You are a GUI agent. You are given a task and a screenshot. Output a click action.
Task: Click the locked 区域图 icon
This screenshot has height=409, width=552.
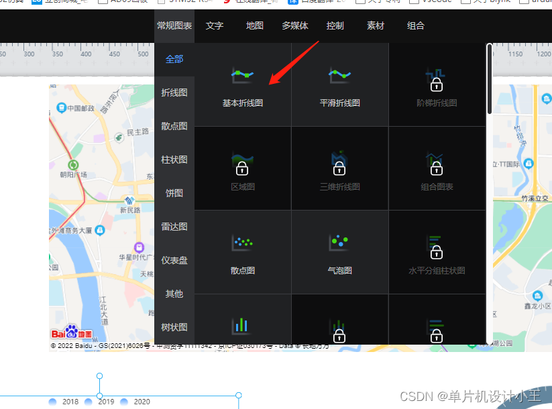242,164
